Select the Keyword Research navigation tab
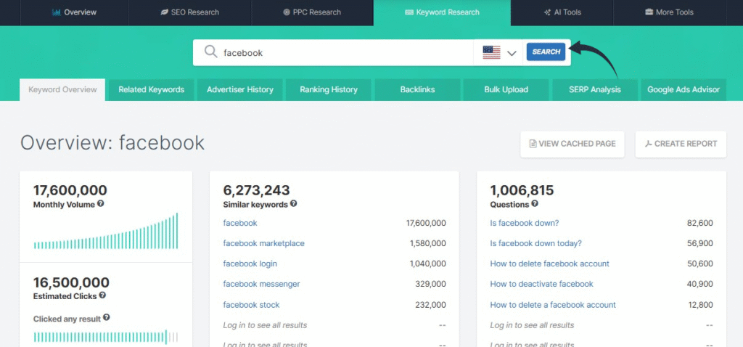The width and height of the screenshot is (743, 347). coord(442,12)
